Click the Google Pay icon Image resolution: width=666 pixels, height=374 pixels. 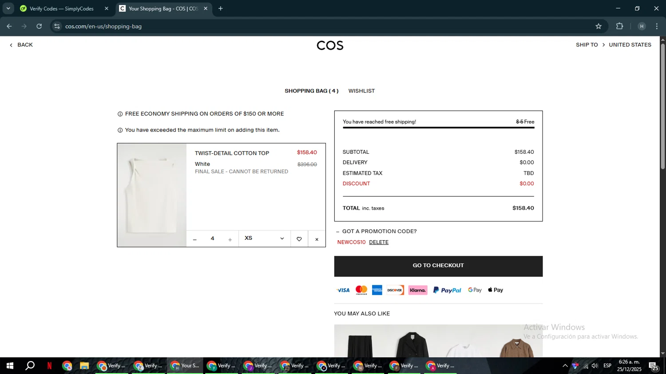click(x=475, y=290)
